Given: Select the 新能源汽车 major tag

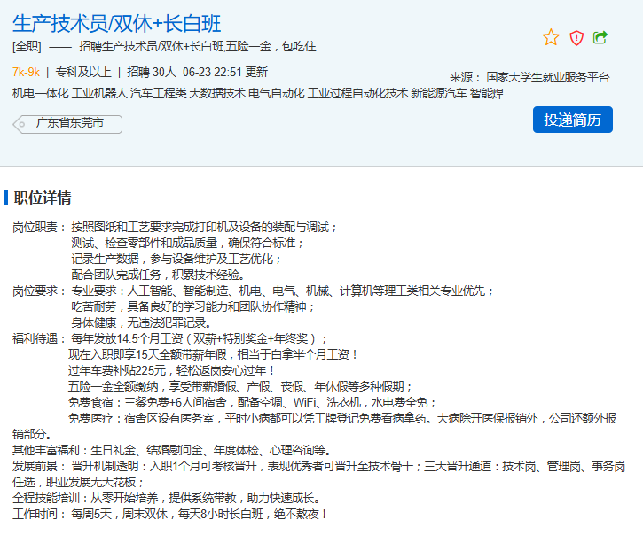Looking at the screenshot, I should coord(438,93).
